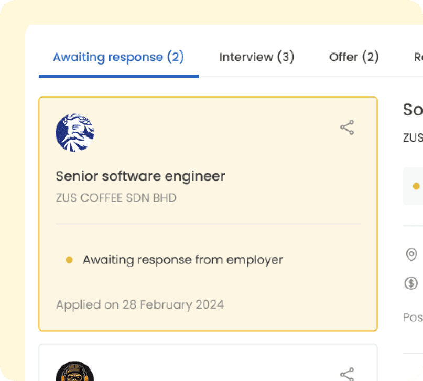Click the Pos… label in details panel
Viewport: 423px width, 381px height.
tap(413, 317)
